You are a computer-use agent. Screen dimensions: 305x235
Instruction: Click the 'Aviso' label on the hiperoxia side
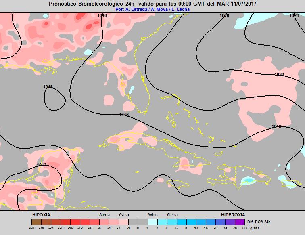(x=152, y=215)
